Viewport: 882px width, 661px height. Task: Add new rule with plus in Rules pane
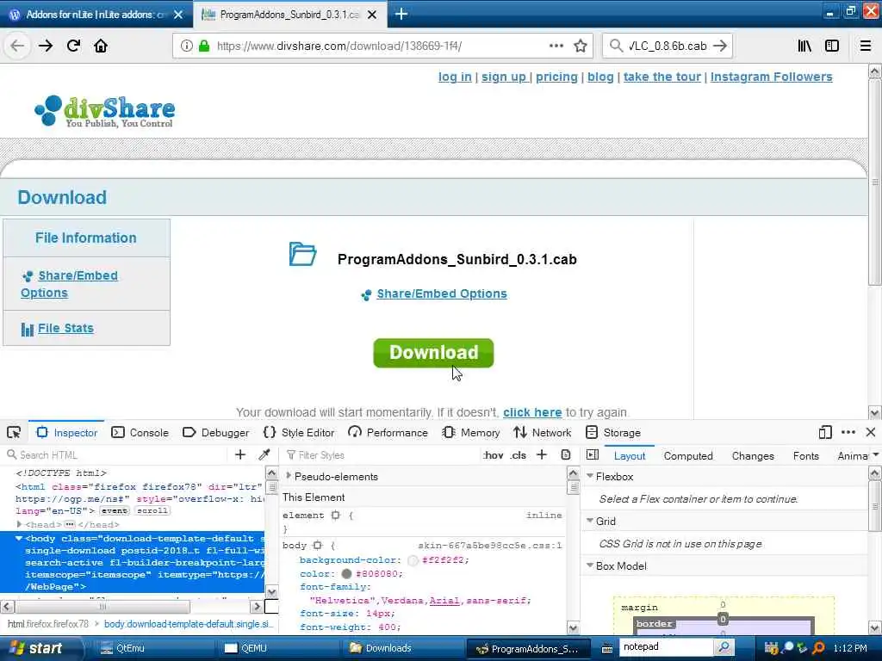(542, 454)
